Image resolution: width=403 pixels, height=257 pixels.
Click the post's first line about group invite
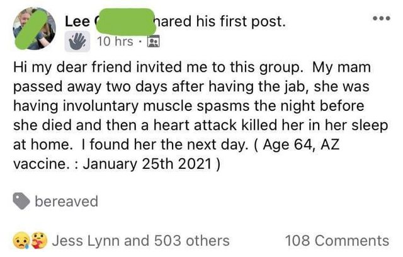[x=157, y=67]
